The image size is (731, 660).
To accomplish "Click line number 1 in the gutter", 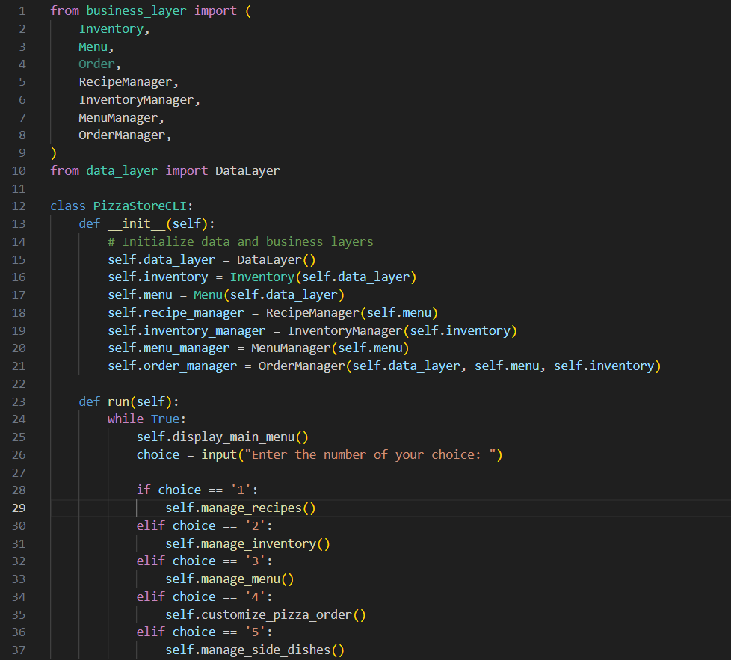I will [x=22, y=10].
